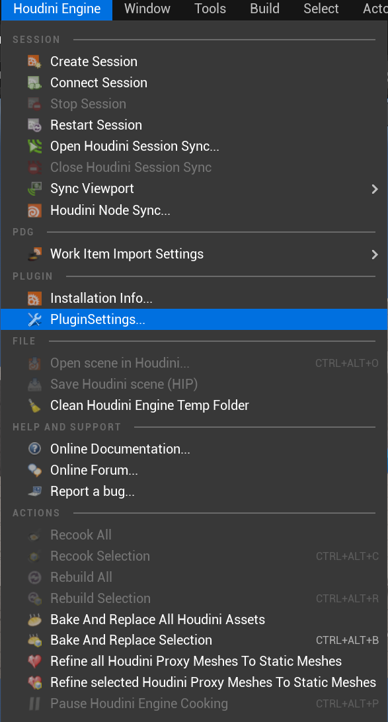This screenshot has height=722, width=388.
Task: Click the Pause Houdini Engine Cooking icon
Action: [35, 703]
